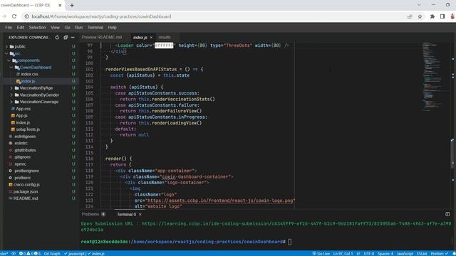456x256 pixels.
Task: Open App.css file
Action: click(24, 109)
